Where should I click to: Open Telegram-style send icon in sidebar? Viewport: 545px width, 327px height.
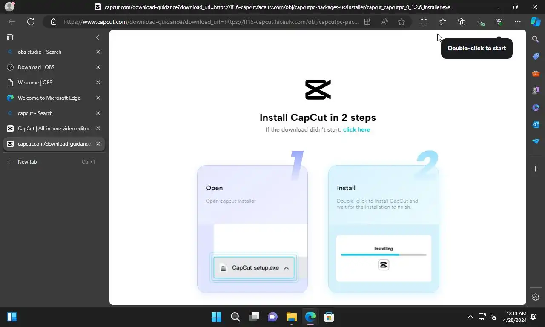tap(536, 141)
